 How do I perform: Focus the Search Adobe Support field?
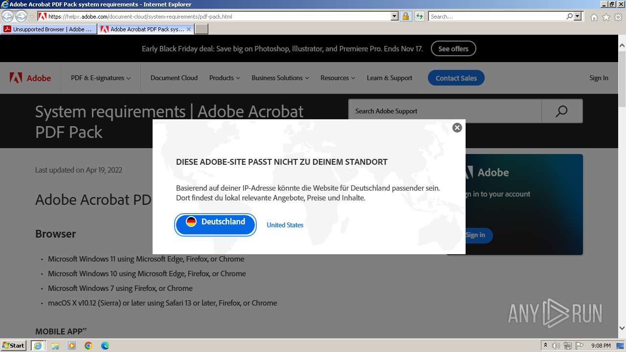(445, 111)
